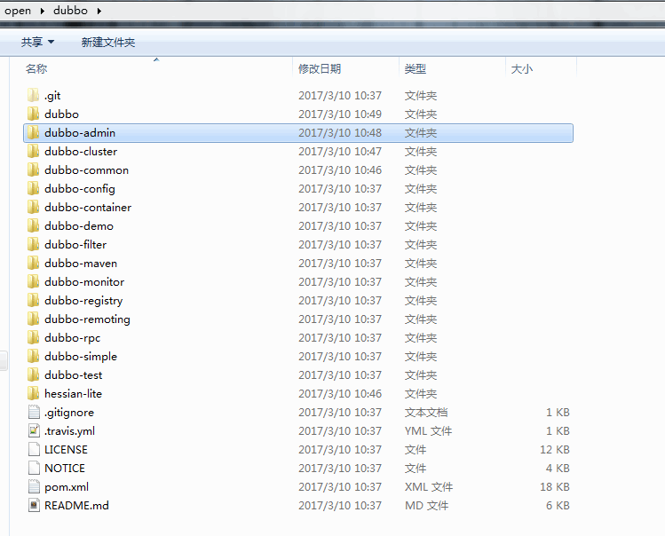Image resolution: width=665 pixels, height=536 pixels.
Task: Click the dubbo-maven folder icon
Action: (33, 264)
